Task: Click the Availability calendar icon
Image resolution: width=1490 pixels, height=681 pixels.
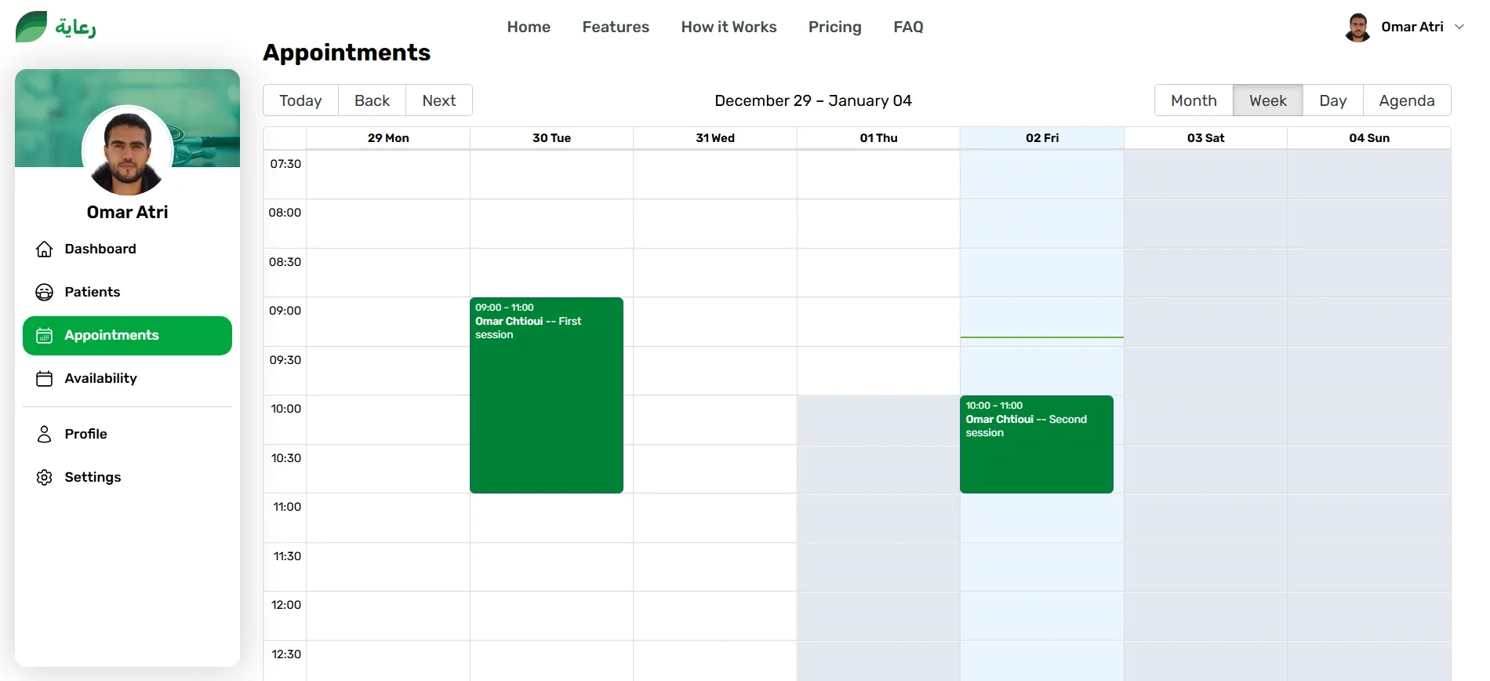Action: click(x=45, y=379)
